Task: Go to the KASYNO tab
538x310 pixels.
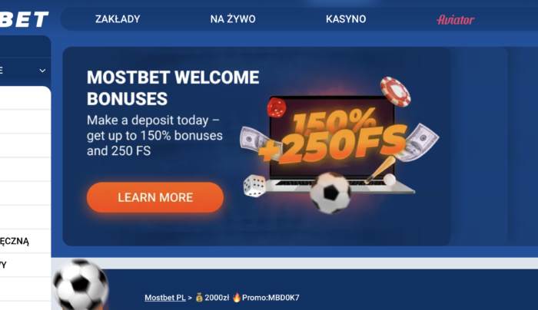Action: point(346,19)
